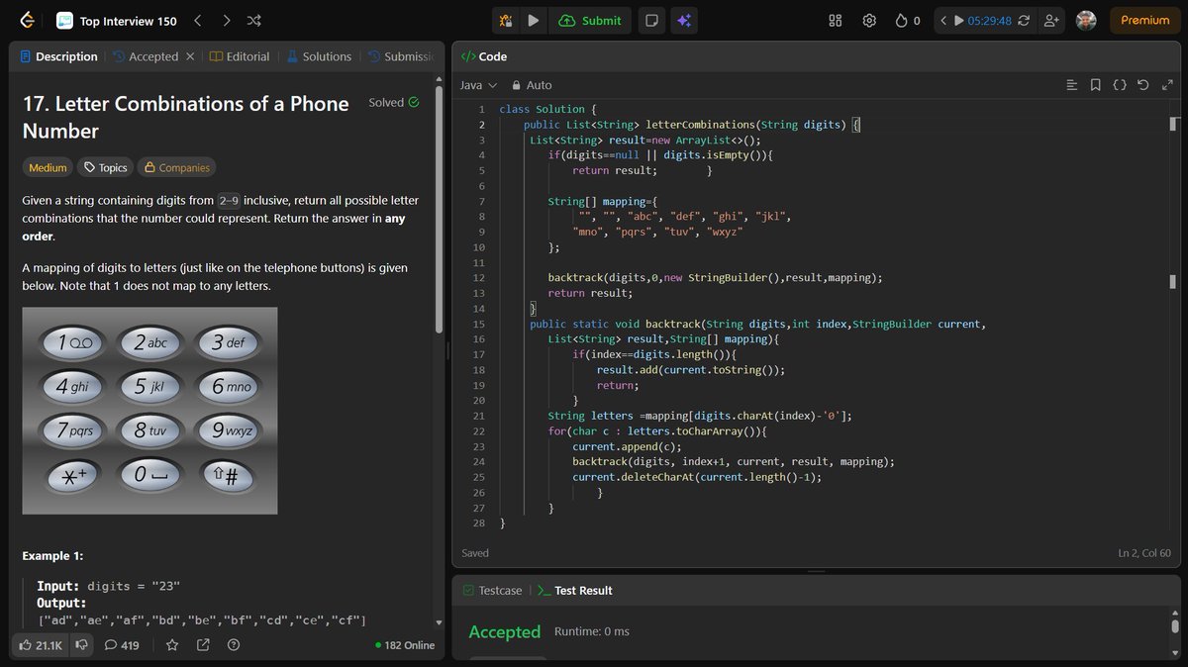The height and width of the screenshot is (667, 1188).
Task: Open the help question mark icon
Action: (x=234, y=645)
